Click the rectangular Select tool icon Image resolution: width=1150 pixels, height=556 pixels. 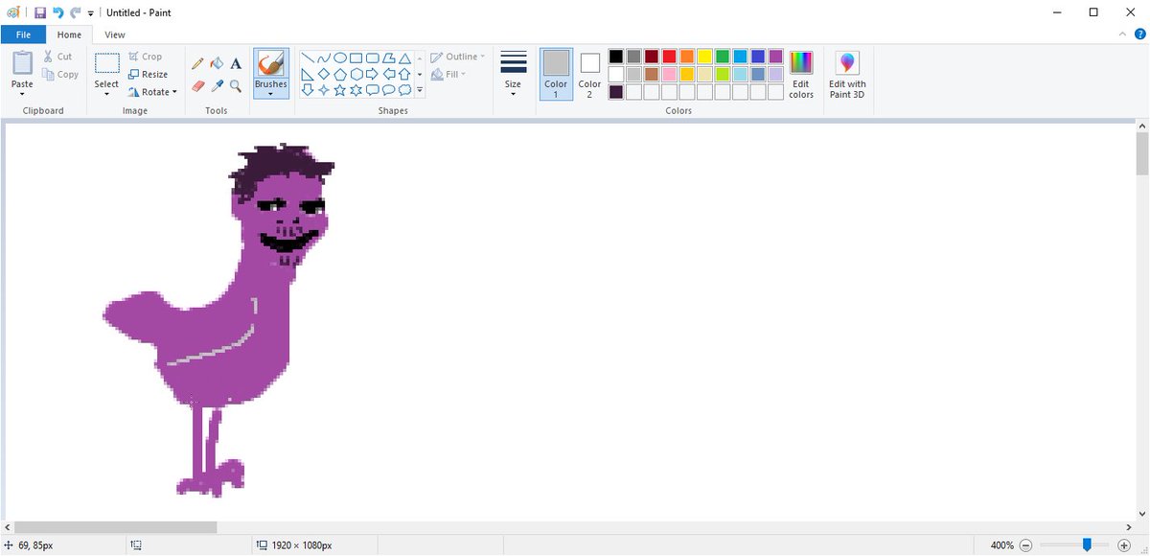point(107,64)
